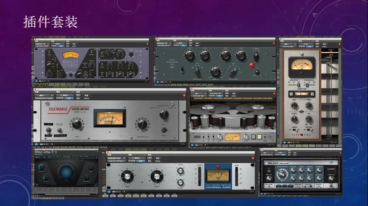Click the Manley Voxbox orange VU meter
Viewport: 368px width, 206px height.
[70, 55]
